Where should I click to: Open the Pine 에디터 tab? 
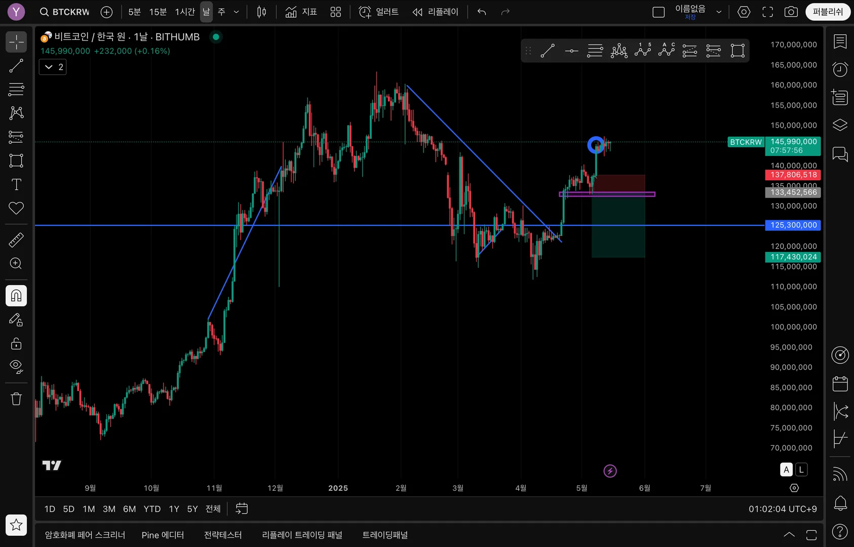[163, 535]
